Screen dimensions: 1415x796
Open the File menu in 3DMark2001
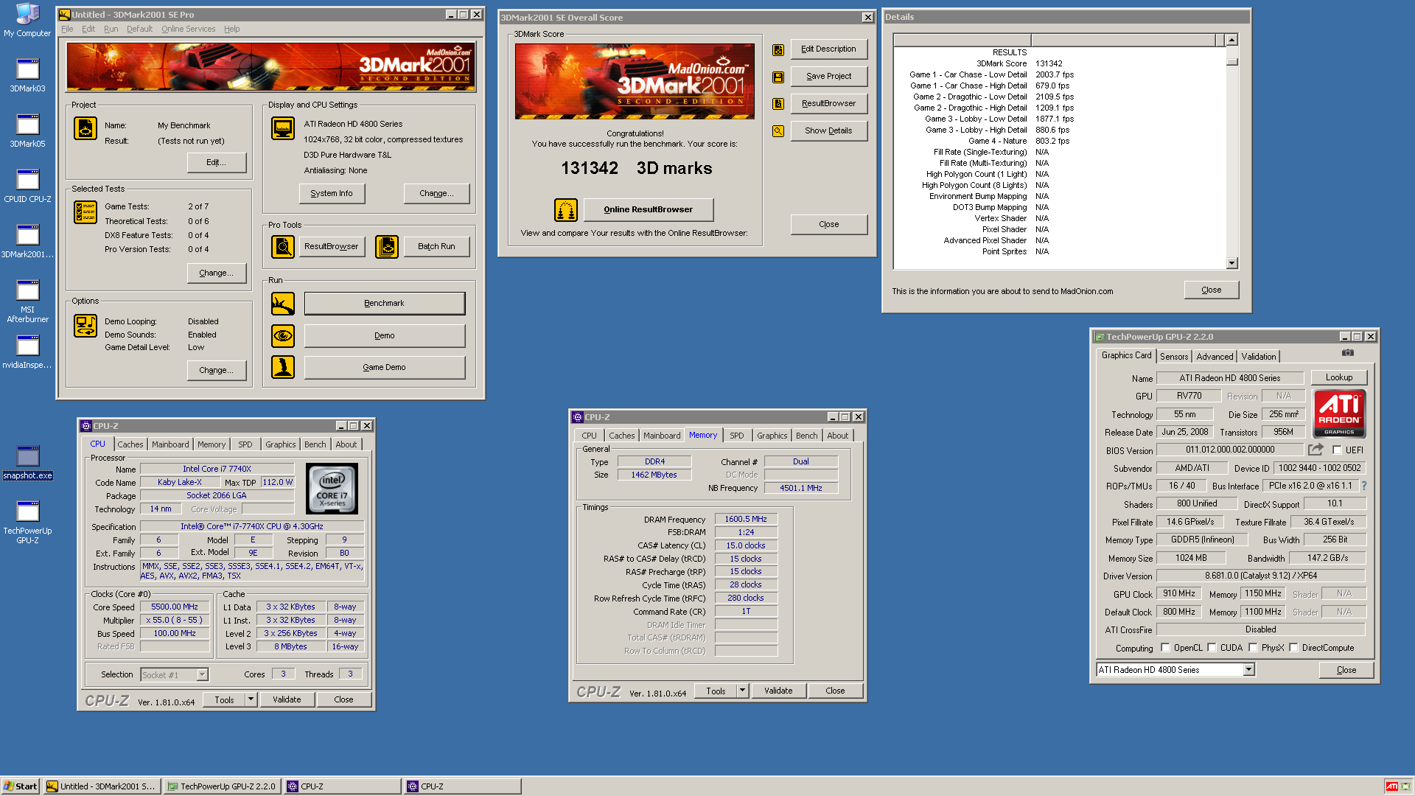point(67,29)
